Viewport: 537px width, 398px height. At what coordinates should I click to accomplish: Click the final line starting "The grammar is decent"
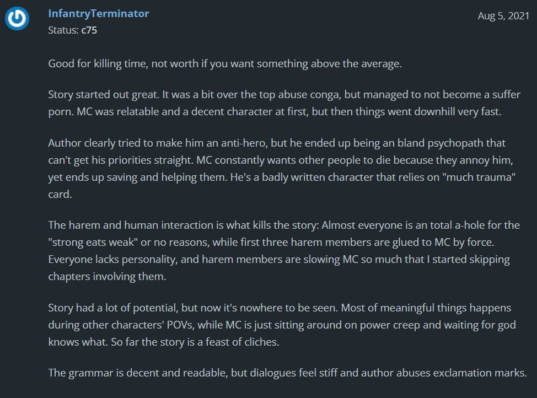(287, 373)
